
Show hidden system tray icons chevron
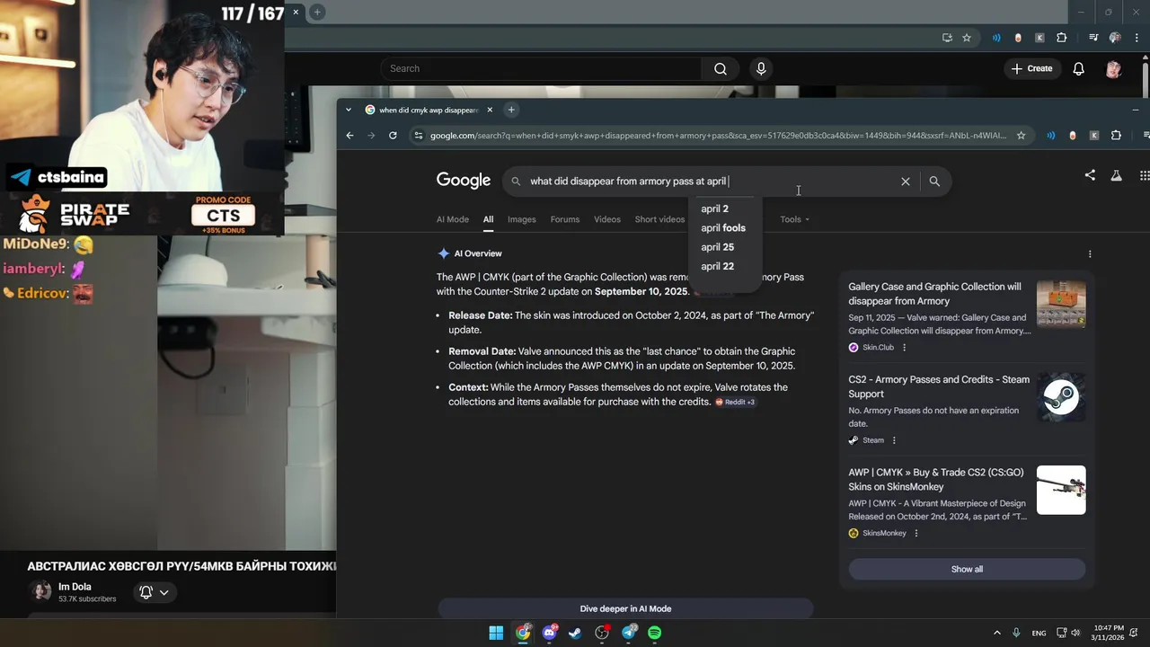pos(996,633)
